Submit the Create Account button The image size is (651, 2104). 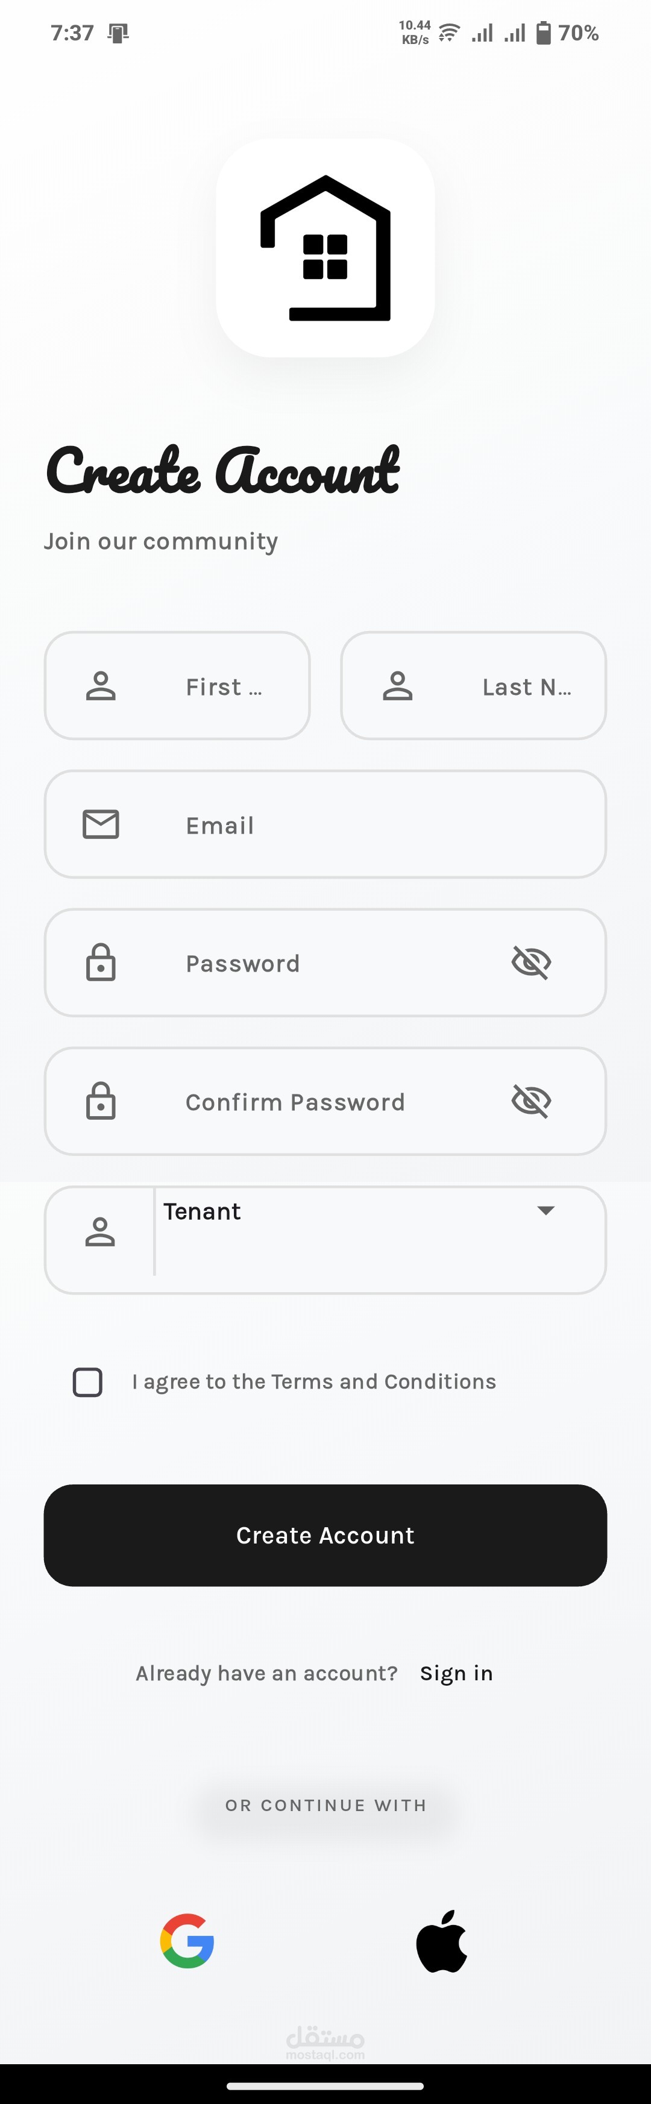click(325, 1536)
